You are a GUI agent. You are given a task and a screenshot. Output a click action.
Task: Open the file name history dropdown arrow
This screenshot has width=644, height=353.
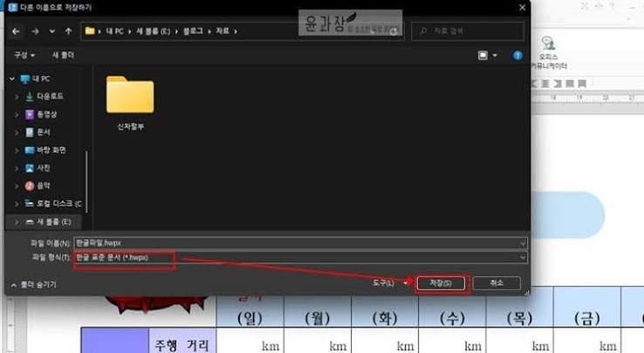coord(523,243)
